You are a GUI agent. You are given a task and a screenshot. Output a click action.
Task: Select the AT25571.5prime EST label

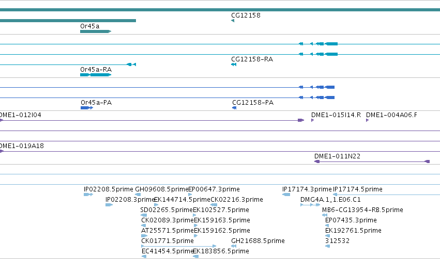[x=168, y=231]
